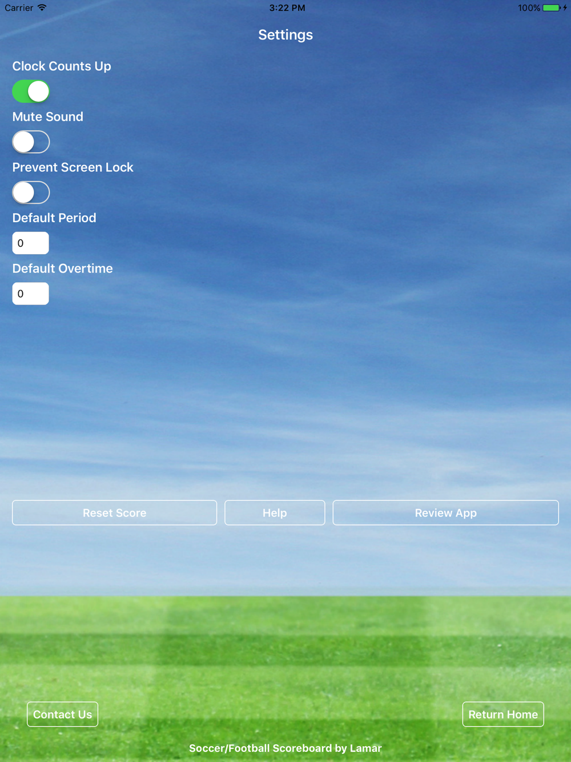Tap the Default Period input field
Viewport: 571px width, 762px height.
[x=31, y=243]
